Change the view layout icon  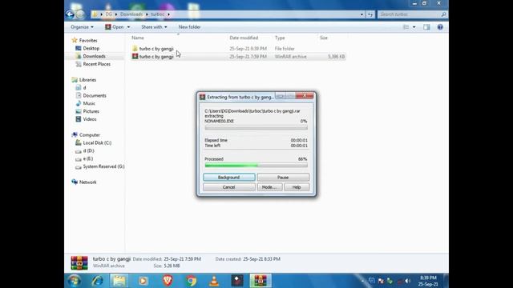click(x=406, y=27)
